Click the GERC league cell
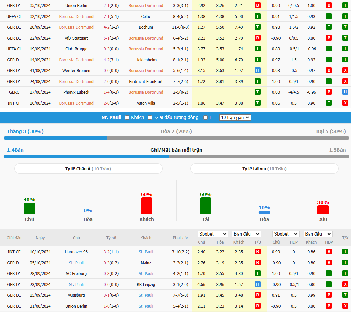351x312 pixels. [14, 92]
